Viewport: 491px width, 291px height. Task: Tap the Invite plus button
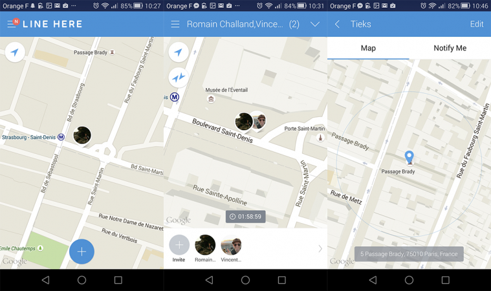click(179, 245)
